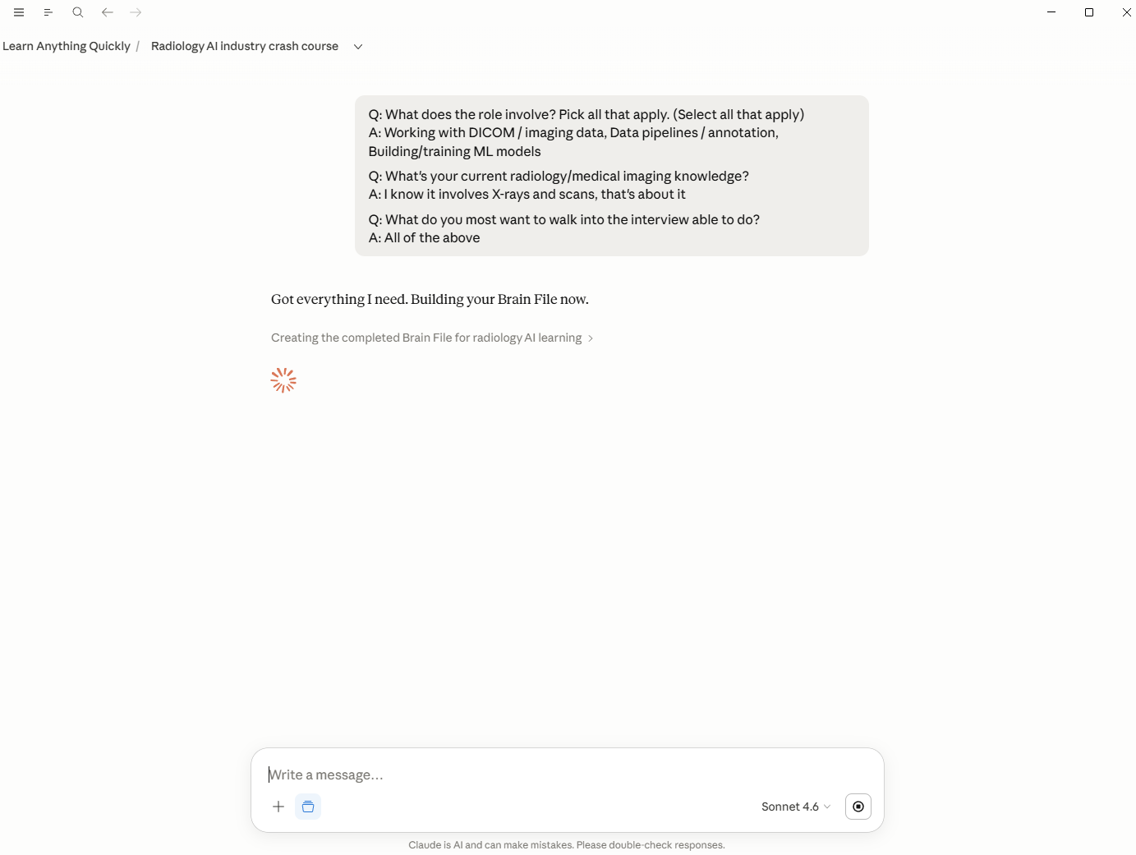Click the plus attachment icon
Viewport: 1136px width, 855px height.
(x=278, y=807)
